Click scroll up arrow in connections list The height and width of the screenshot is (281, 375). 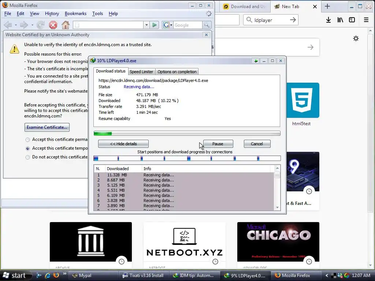pos(277,168)
